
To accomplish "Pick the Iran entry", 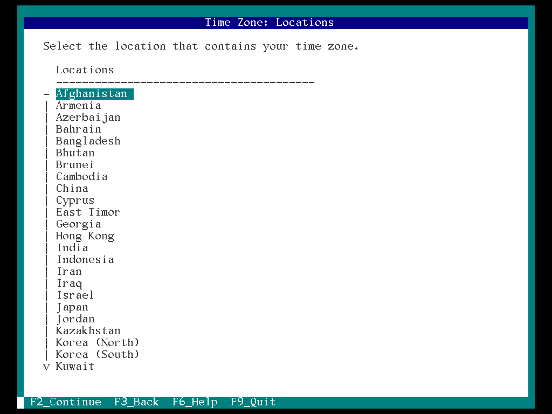I will click(69, 272).
